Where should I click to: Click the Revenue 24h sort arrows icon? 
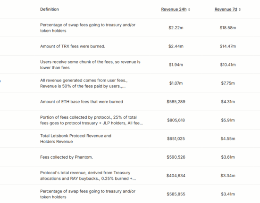coord(189,9)
